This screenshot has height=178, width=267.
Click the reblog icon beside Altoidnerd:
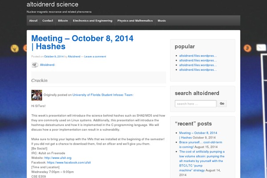coord(35,65)
